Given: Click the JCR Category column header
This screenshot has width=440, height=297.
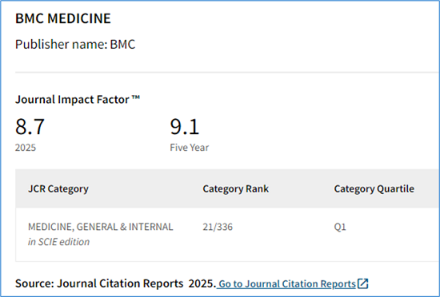Looking at the screenshot, I should [58, 188].
